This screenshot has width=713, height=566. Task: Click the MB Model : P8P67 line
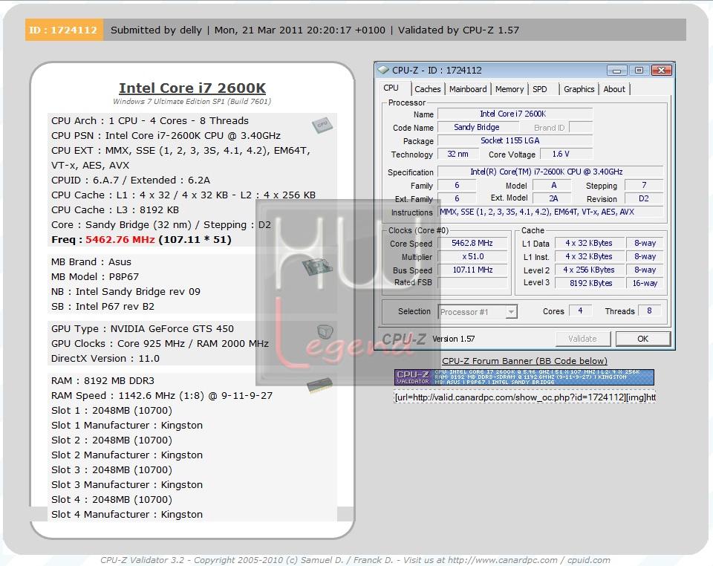pyautogui.click(x=95, y=276)
